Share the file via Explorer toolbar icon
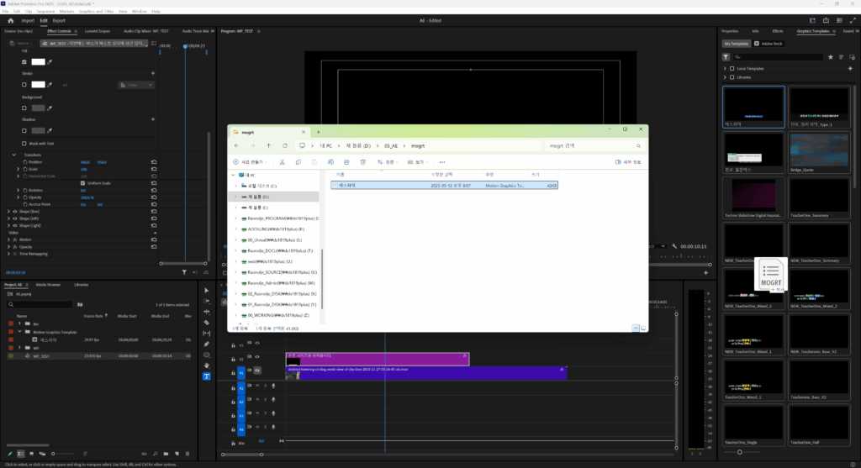 (x=346, y=162)
